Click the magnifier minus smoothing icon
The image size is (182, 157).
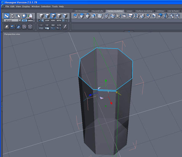click(178, 16)
